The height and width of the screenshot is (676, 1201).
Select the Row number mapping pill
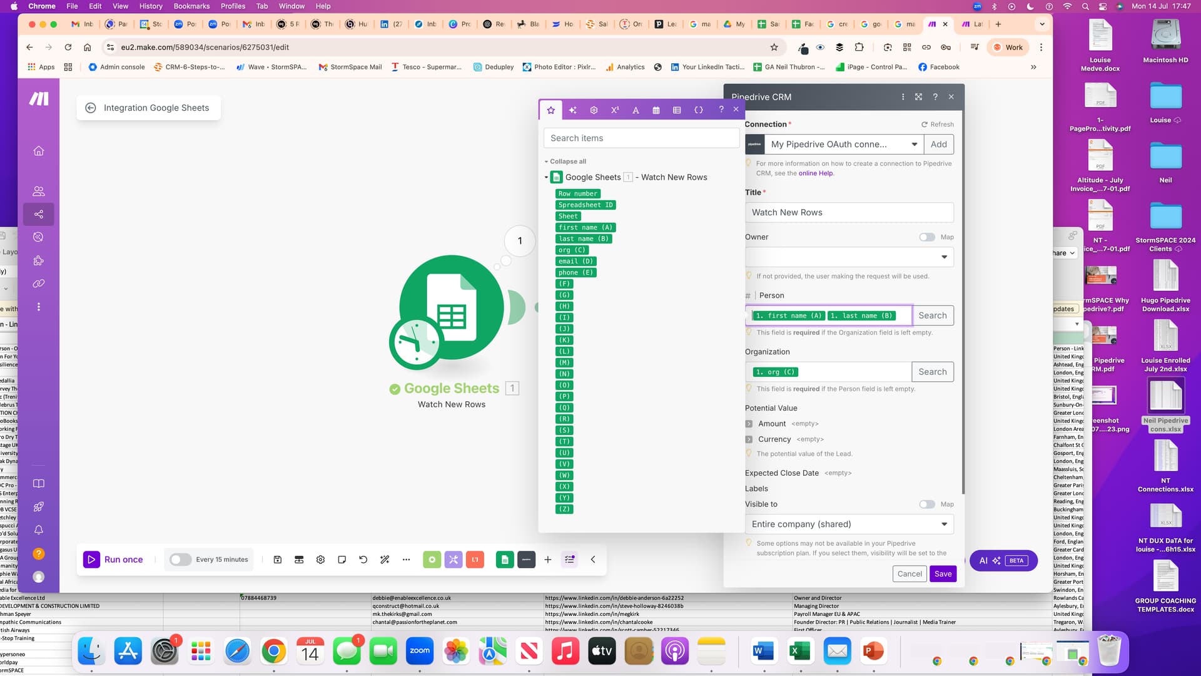(x=578, y=194)
